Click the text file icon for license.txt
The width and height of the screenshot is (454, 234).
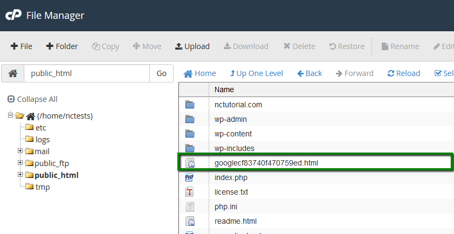coord(190,192)
